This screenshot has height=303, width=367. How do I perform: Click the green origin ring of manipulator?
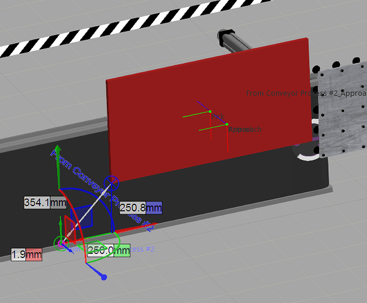pos(61,244)
